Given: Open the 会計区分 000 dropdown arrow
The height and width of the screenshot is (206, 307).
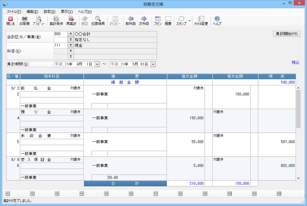Looking at the screenshot, I should [x=70, y=34].
